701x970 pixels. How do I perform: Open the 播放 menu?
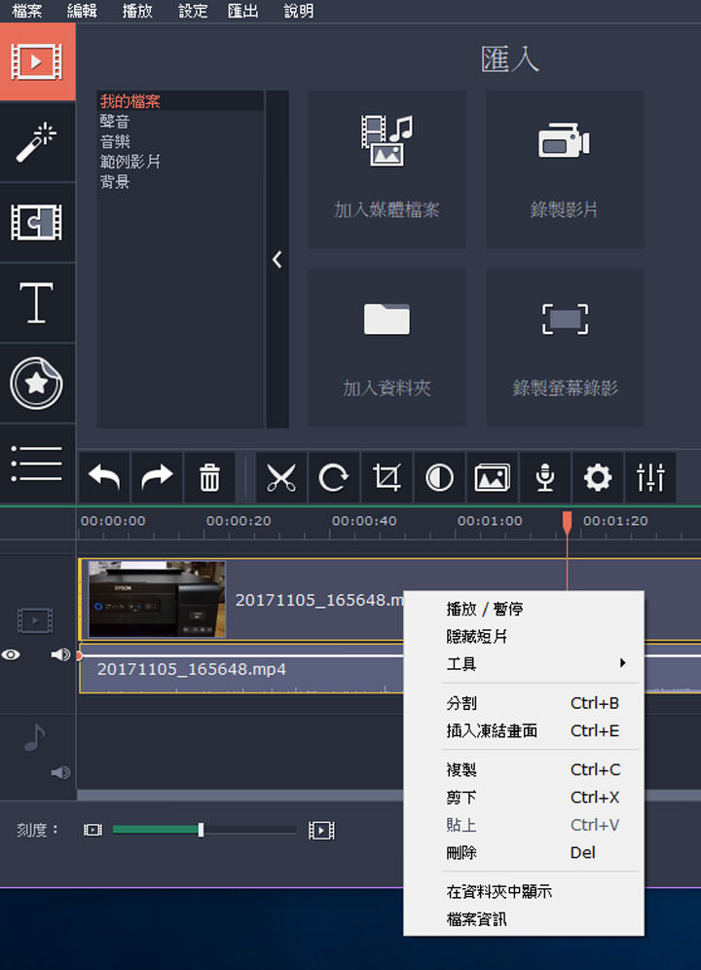pos(137,11)
